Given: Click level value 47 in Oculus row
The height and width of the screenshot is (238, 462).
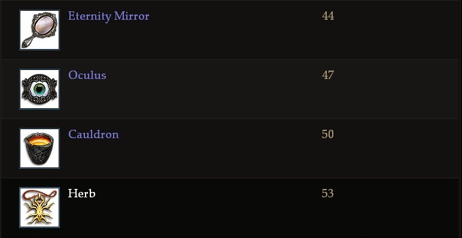Looking at the screenshot, I should pyautogui.click(x=328, y=75).
